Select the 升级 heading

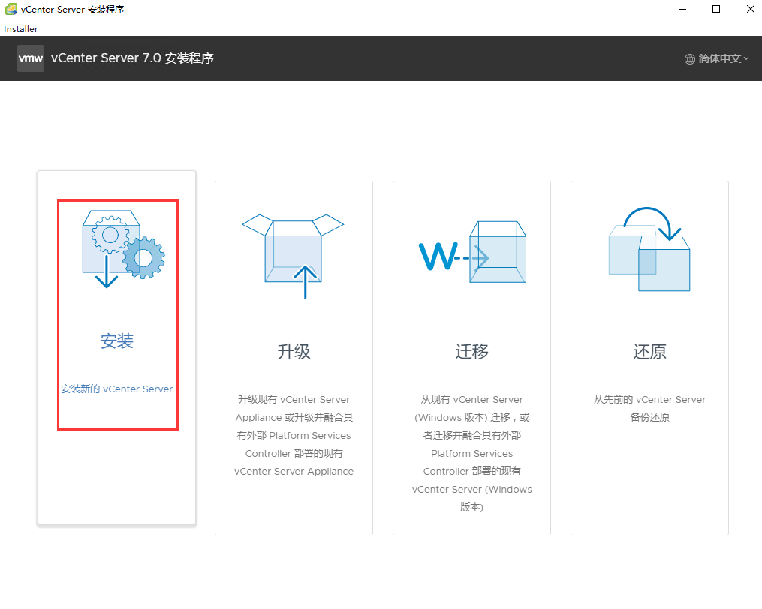coord(294,352)
